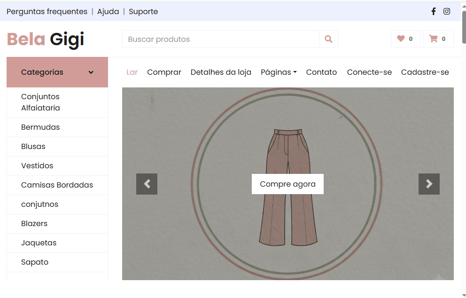Screen dimensions: 466x298
Task: Open the Facebook icon link
Action: (x=433, y=11)
